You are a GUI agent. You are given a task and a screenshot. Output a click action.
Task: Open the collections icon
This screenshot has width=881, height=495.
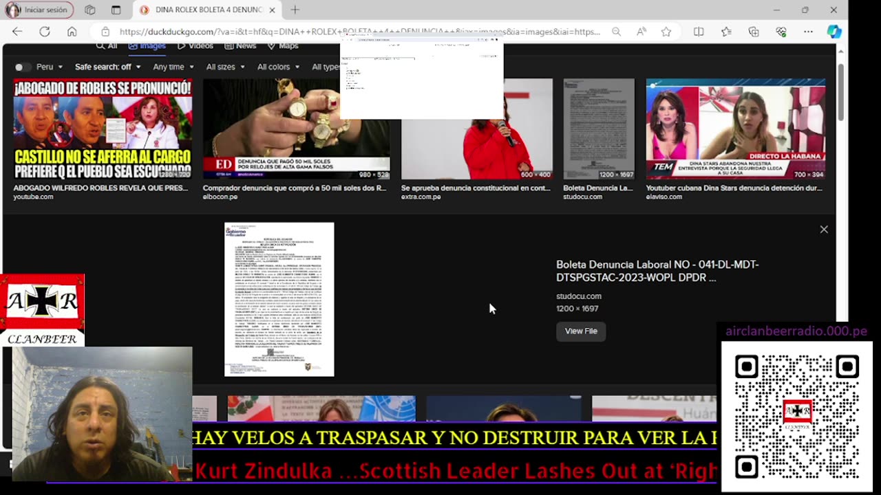click(x=754, y=32)
